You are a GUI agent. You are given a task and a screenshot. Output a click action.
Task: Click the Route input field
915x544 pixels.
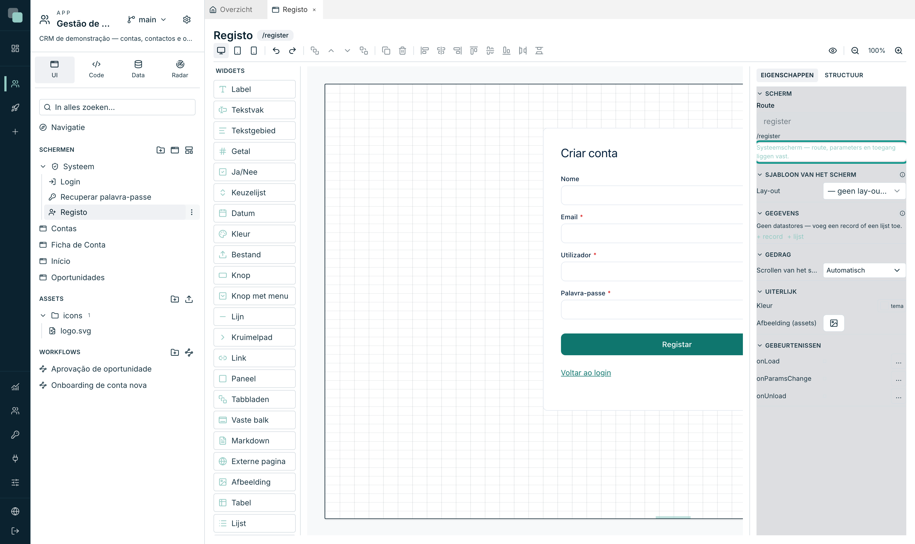pyautogui.click(x=831, y=121)
